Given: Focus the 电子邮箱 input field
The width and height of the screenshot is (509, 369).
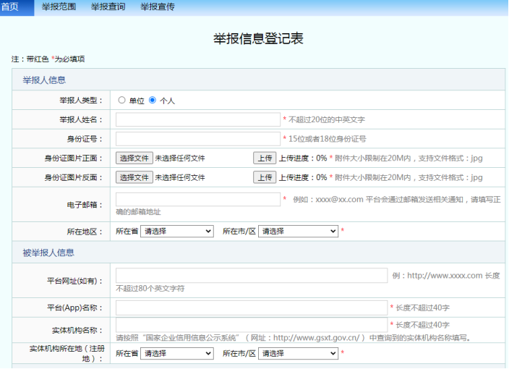Looking at the screenshot, I should tap(198, 200).
